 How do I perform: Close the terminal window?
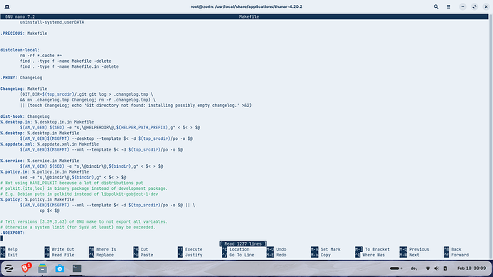tap(486, 6)
